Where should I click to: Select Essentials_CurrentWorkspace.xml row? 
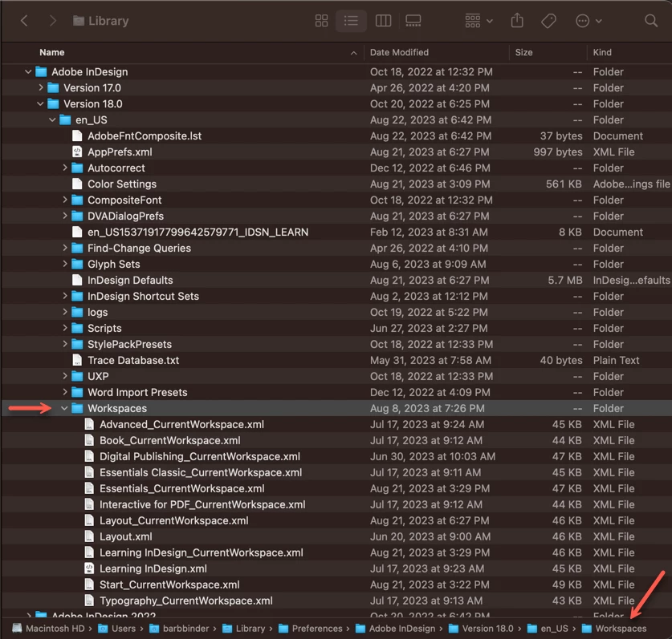tap(336, 488)
